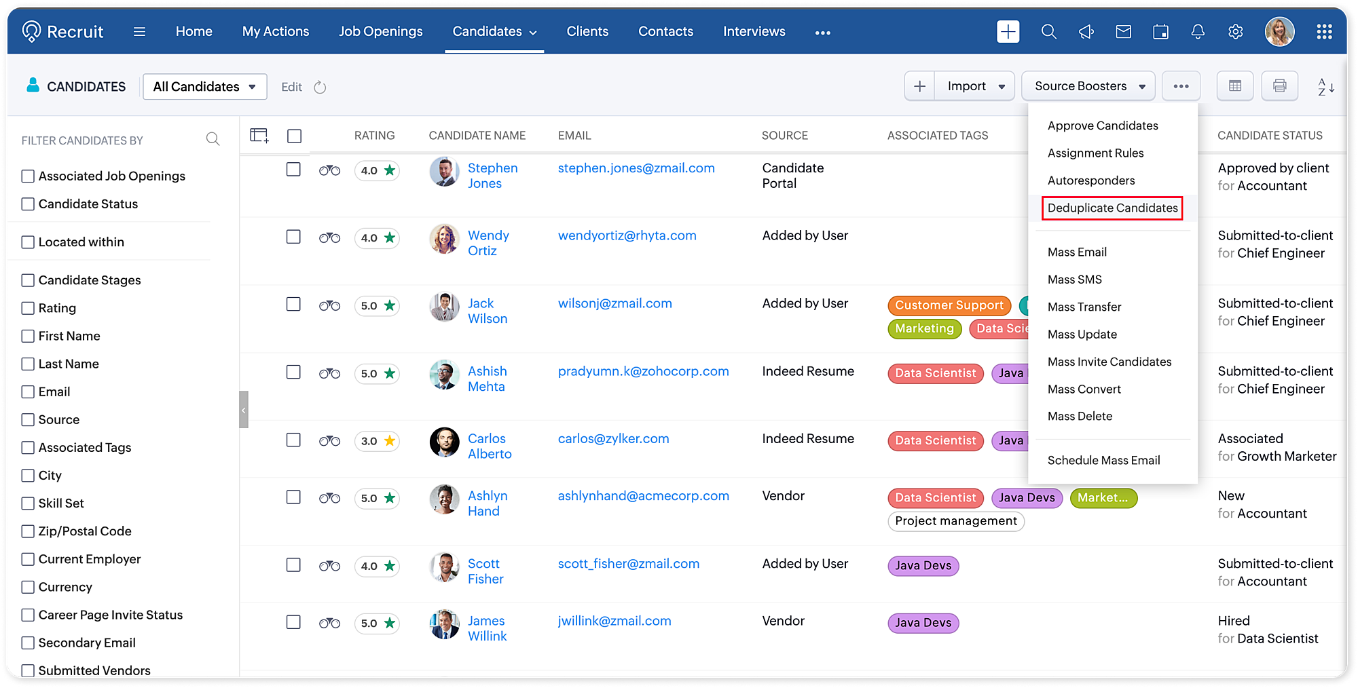Click the print icon button
The height and width of the screenshot is (688, 1358).
1279,86
